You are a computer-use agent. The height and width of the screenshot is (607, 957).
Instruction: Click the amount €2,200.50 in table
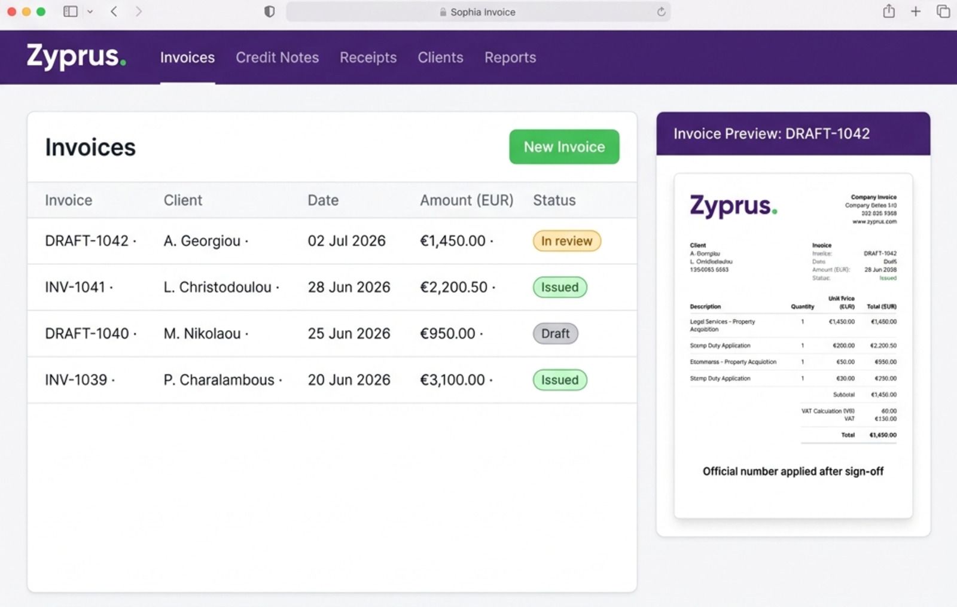454,287
